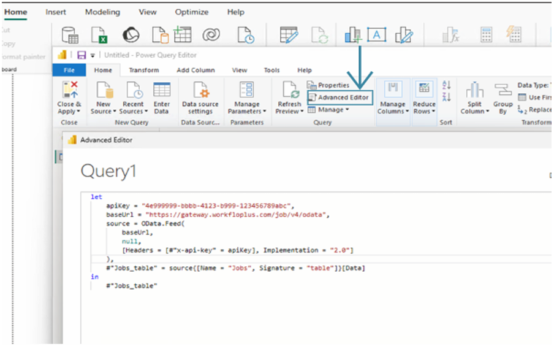Screen dimensions: 554x346
Task: Open the Add Column tab
Action: coord(195,70)
